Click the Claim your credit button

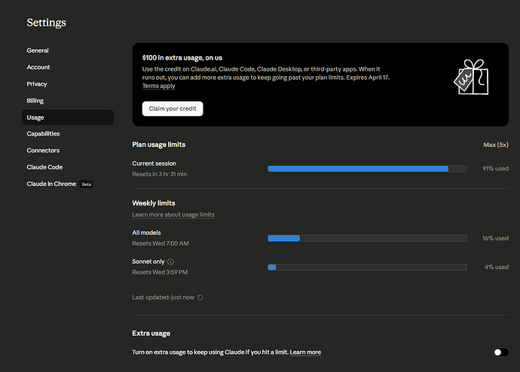point(173,108)
